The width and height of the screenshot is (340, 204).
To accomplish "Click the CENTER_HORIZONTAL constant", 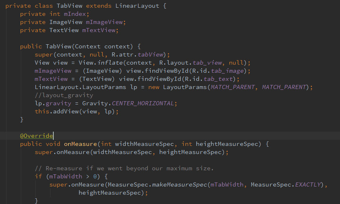I will [x=143, y=103].
